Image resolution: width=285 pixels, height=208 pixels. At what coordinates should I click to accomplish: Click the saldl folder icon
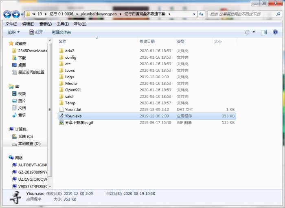61,97
